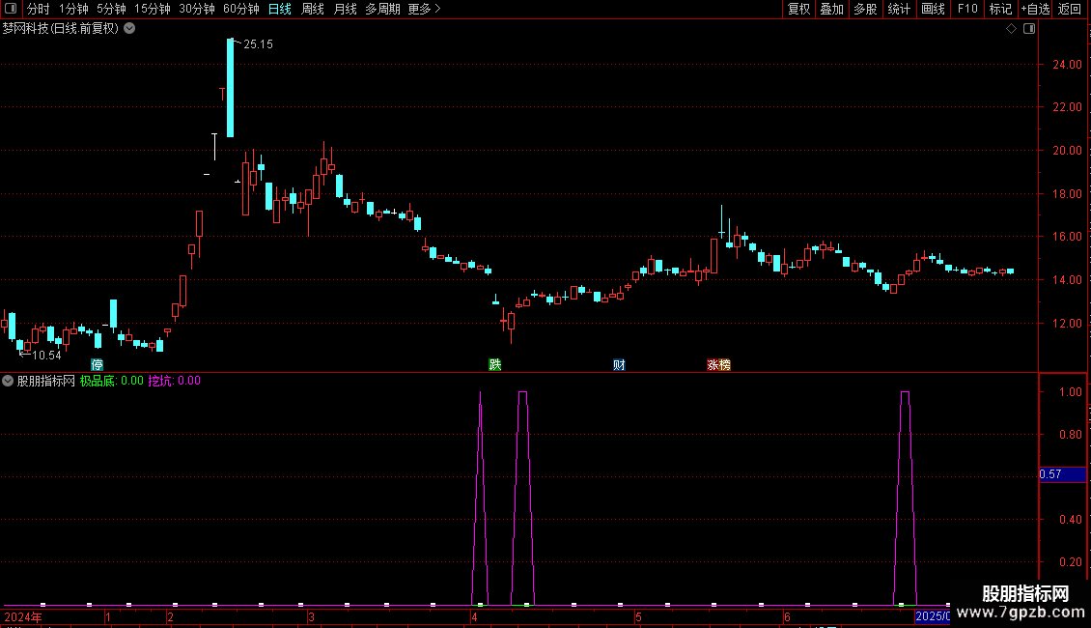The image size is (1091, 628).
Task: Click 返回 to go back
Action: click(x=1070, y=9)
